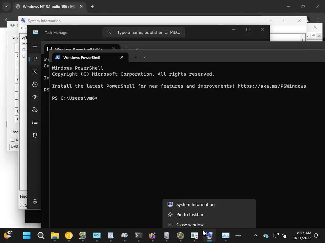Choose Close window in the jump list
The height and width of the screenshot is (243, 325).
209,224
